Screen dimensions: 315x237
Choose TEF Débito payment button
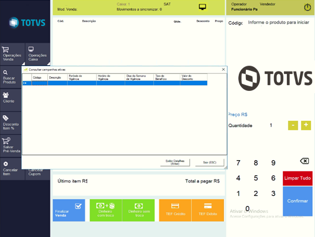(208, 210)
